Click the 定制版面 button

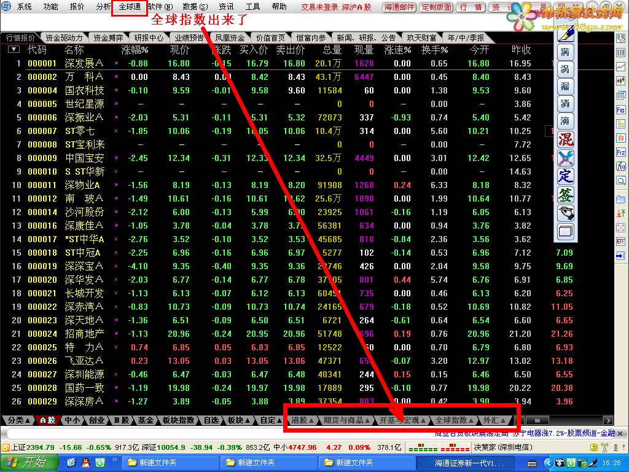pyautogui.click(x=436, y=7)
